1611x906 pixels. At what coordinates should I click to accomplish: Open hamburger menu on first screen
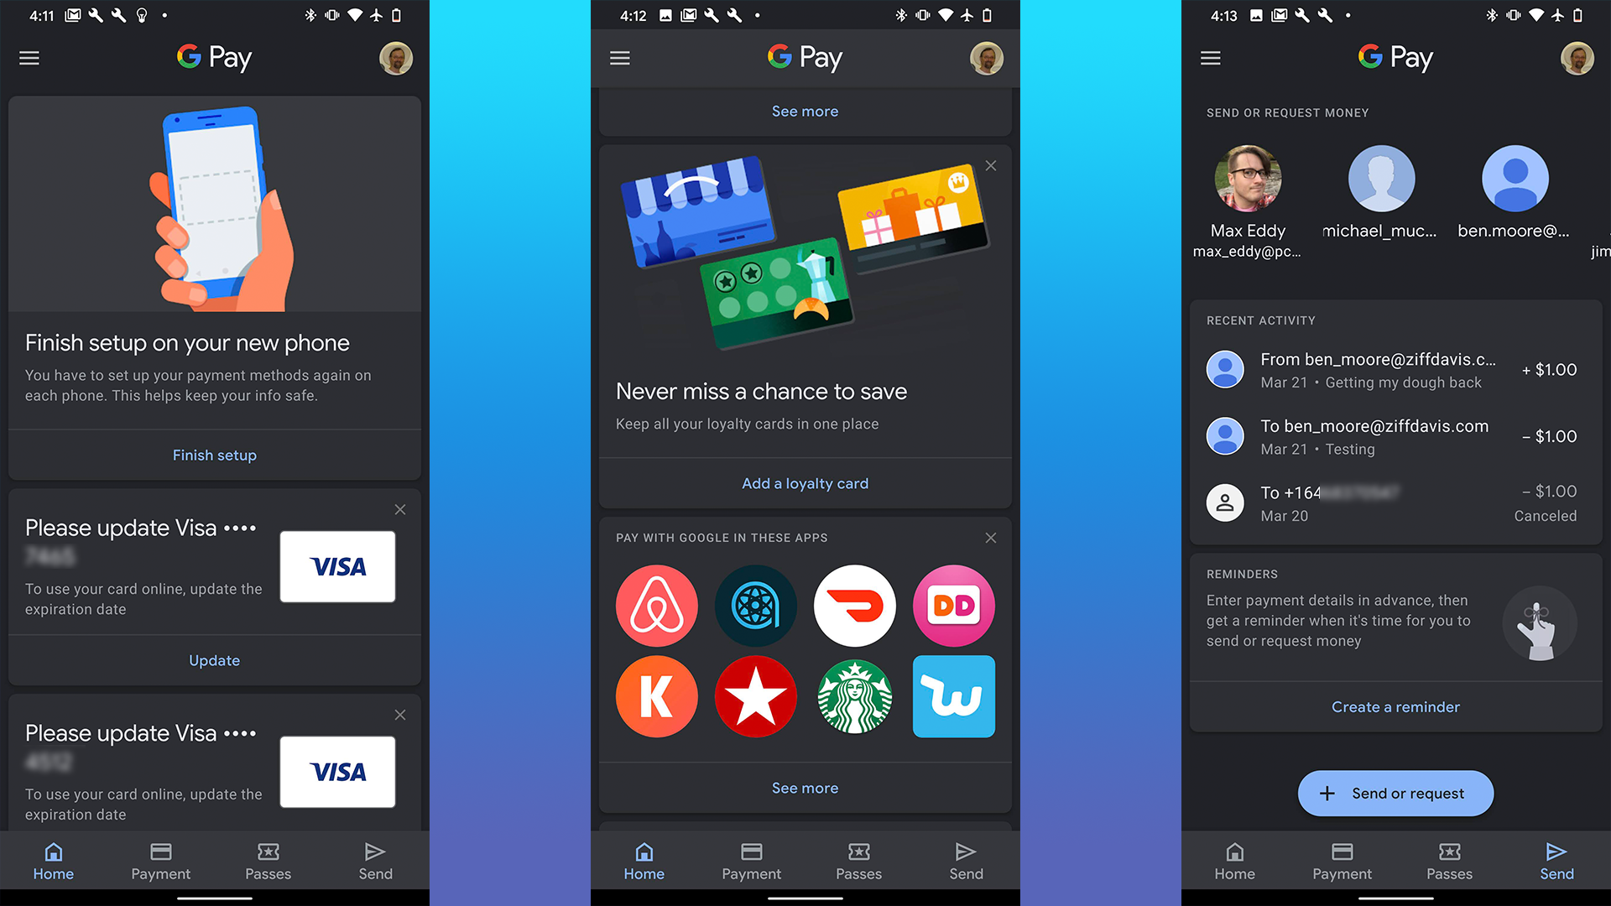pos(31,56)
